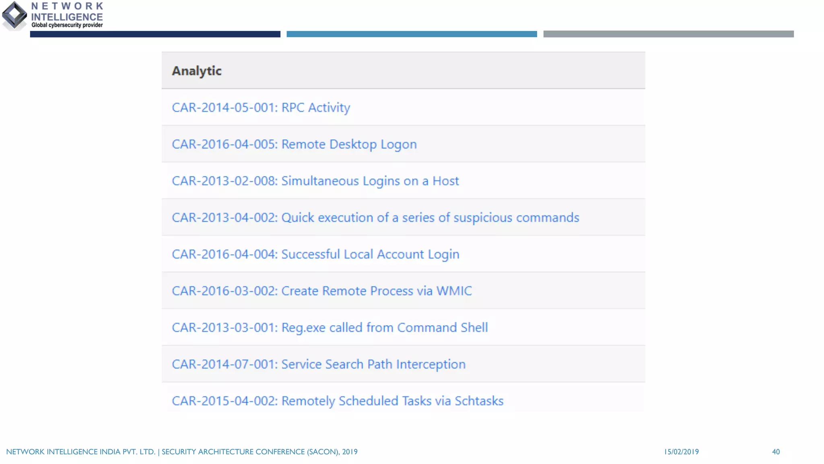
Task: Open Simultaneous Logins on a Host analytic
Action: pos(315,181)
